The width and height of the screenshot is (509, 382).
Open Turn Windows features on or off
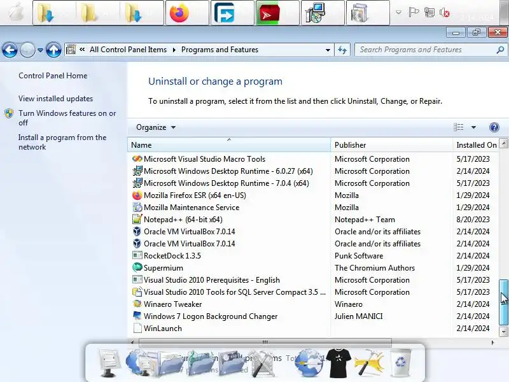(x=67, y=118)
